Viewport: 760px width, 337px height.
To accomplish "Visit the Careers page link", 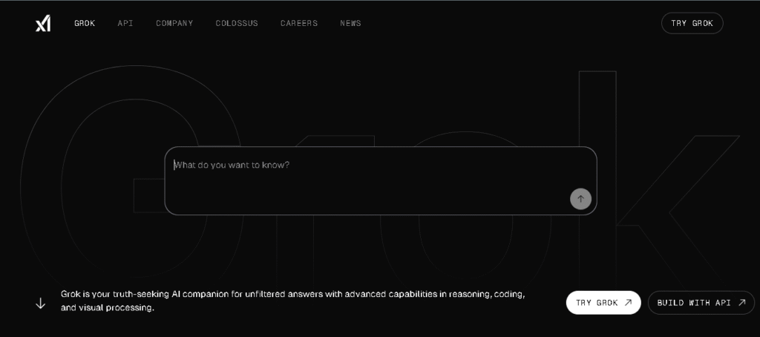I will tap(299, 24).
